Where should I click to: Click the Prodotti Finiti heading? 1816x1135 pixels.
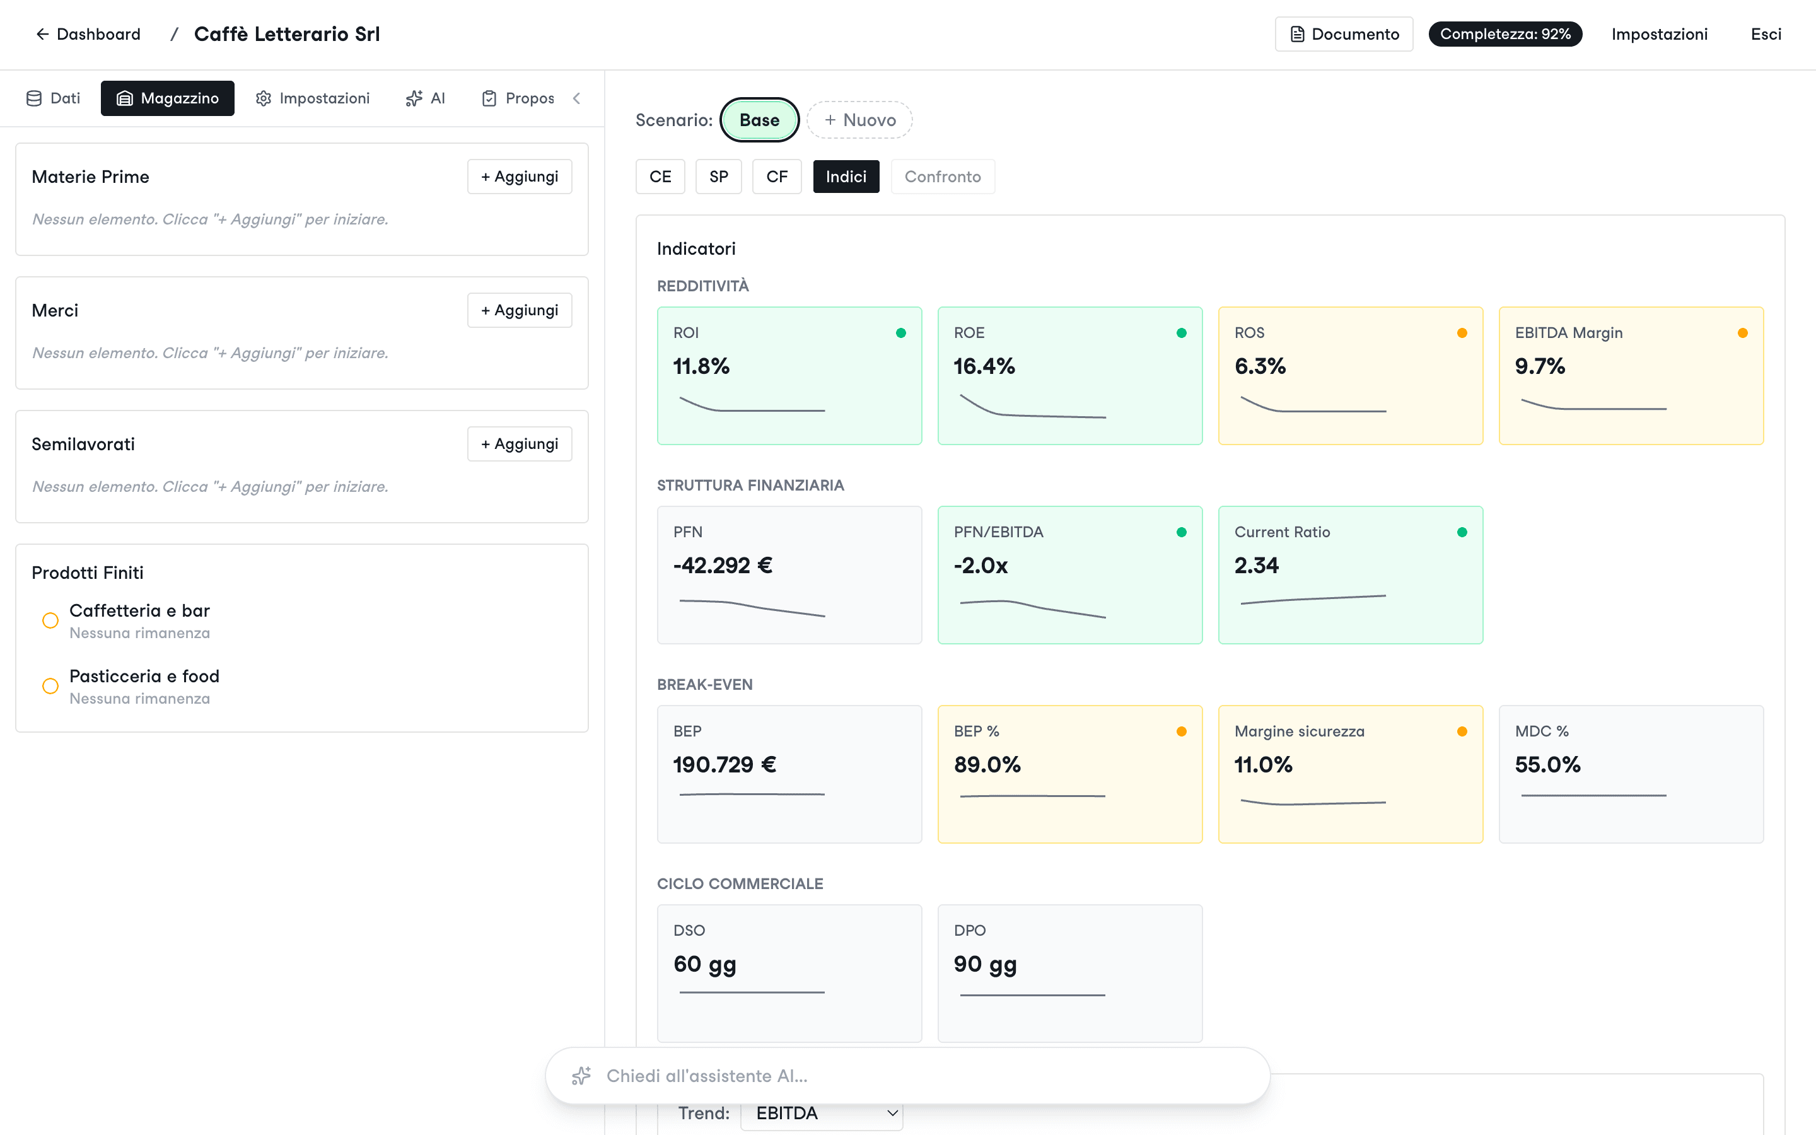pos(87,573)
